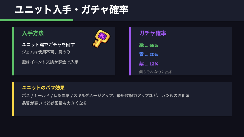Click the green progress bar under the title

[x=37, y=20]
